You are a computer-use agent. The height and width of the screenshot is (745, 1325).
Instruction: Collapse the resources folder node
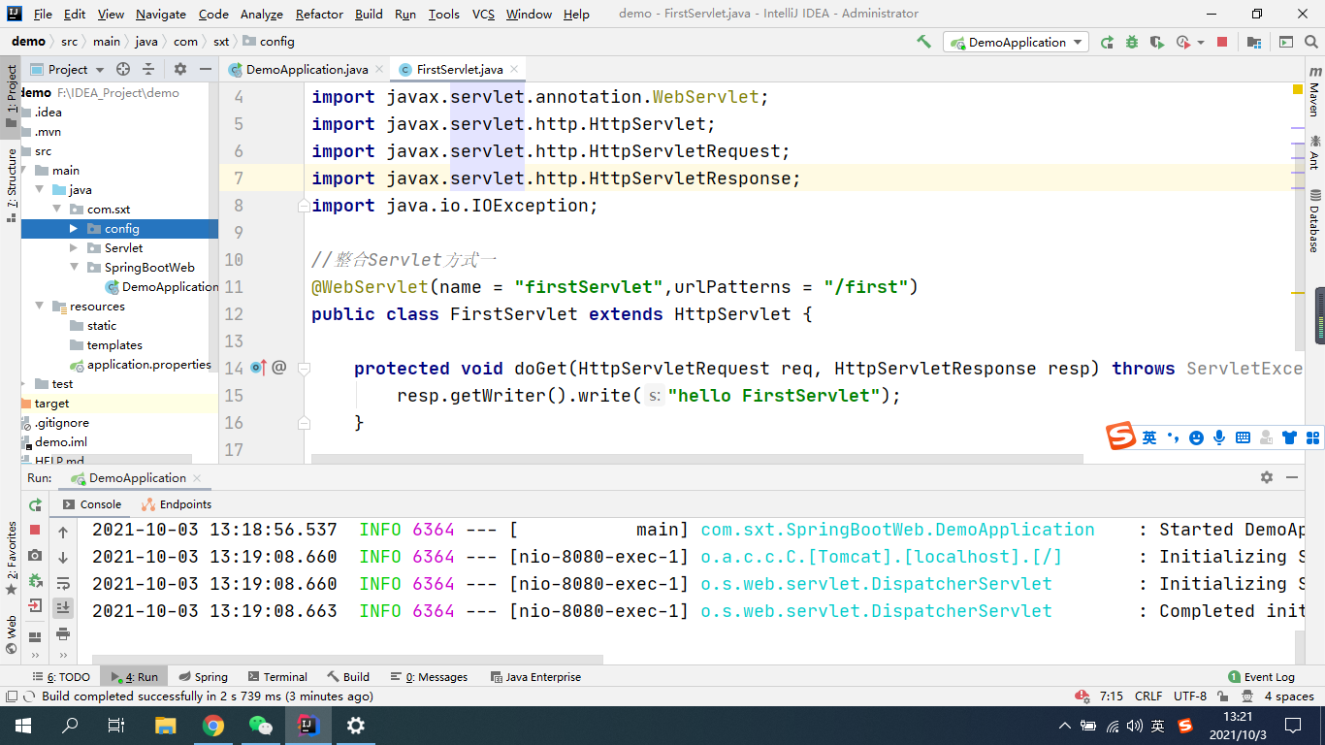pos(39,307)
